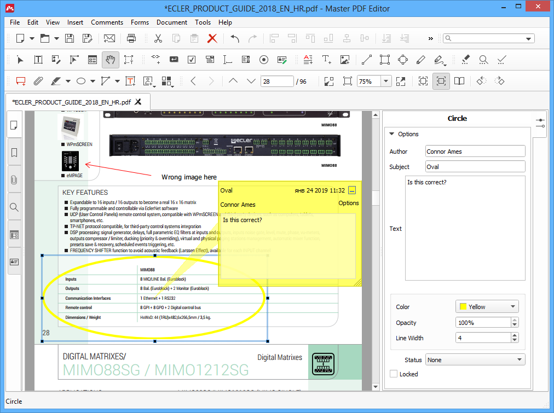
Task: Toggle the Locked checkbox
Action: click(394, 374)
